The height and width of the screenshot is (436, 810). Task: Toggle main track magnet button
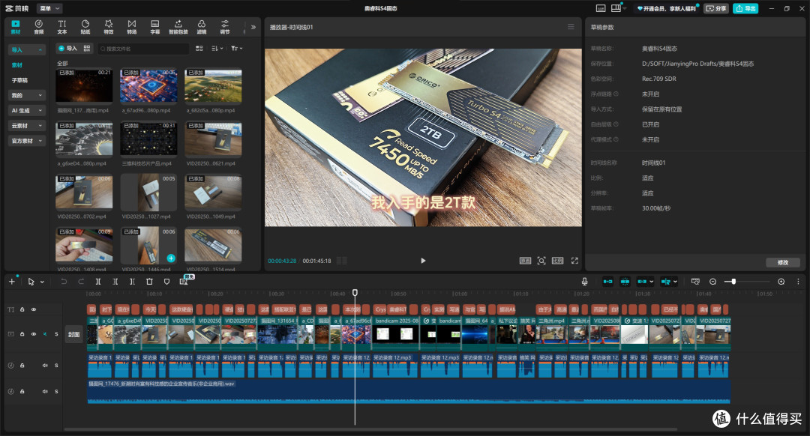pyautogui.click(x=607, y=281)
